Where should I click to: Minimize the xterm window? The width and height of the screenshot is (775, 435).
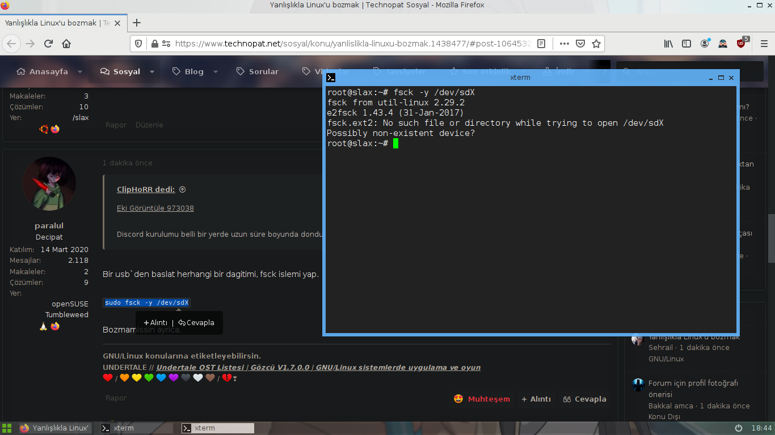tap(711, 78)
